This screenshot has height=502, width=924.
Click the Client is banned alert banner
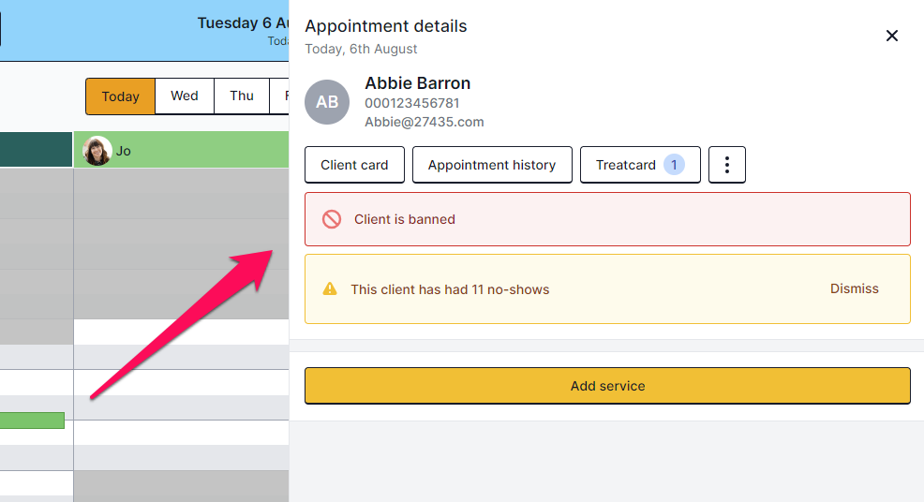click(x=607, y=219)
